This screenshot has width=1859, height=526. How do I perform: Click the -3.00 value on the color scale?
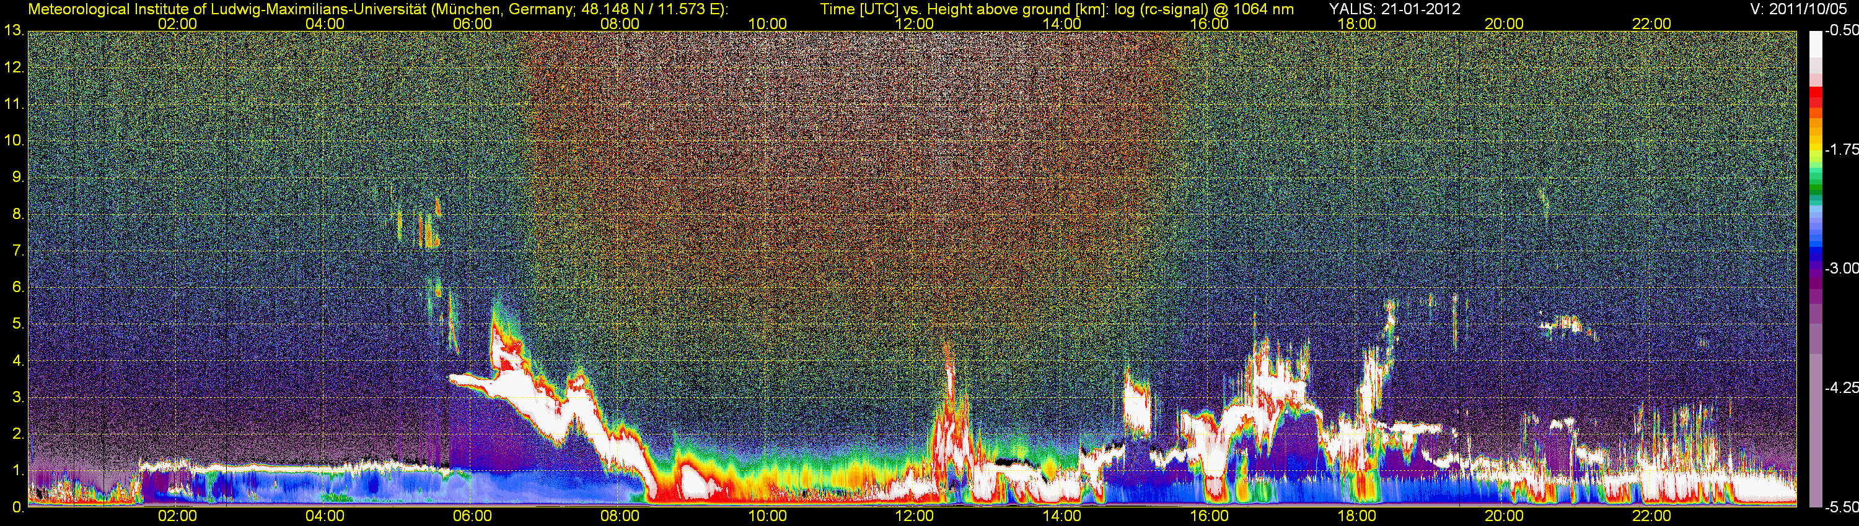(1842, 269)
